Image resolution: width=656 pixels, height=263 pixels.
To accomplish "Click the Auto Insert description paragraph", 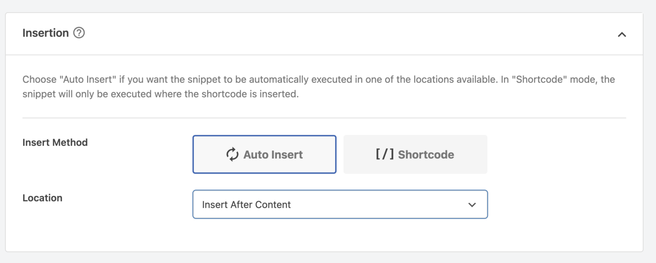I will [319, 87].
